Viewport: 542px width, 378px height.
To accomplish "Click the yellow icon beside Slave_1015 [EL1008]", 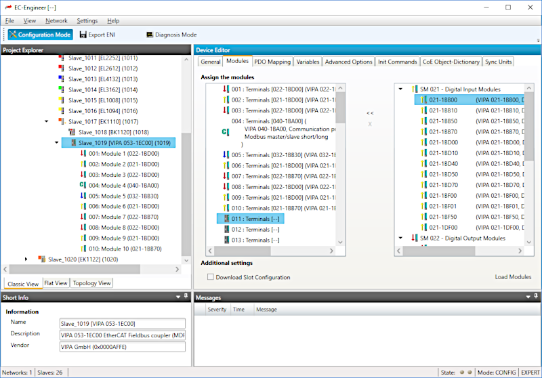I will [61, 100].
